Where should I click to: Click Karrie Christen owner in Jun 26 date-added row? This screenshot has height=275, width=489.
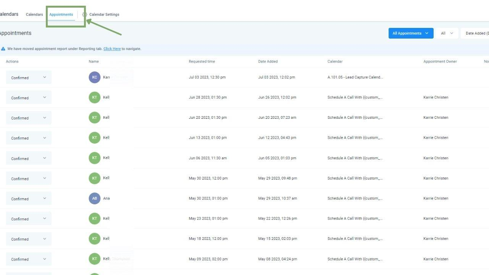click(x=436, y=97)
